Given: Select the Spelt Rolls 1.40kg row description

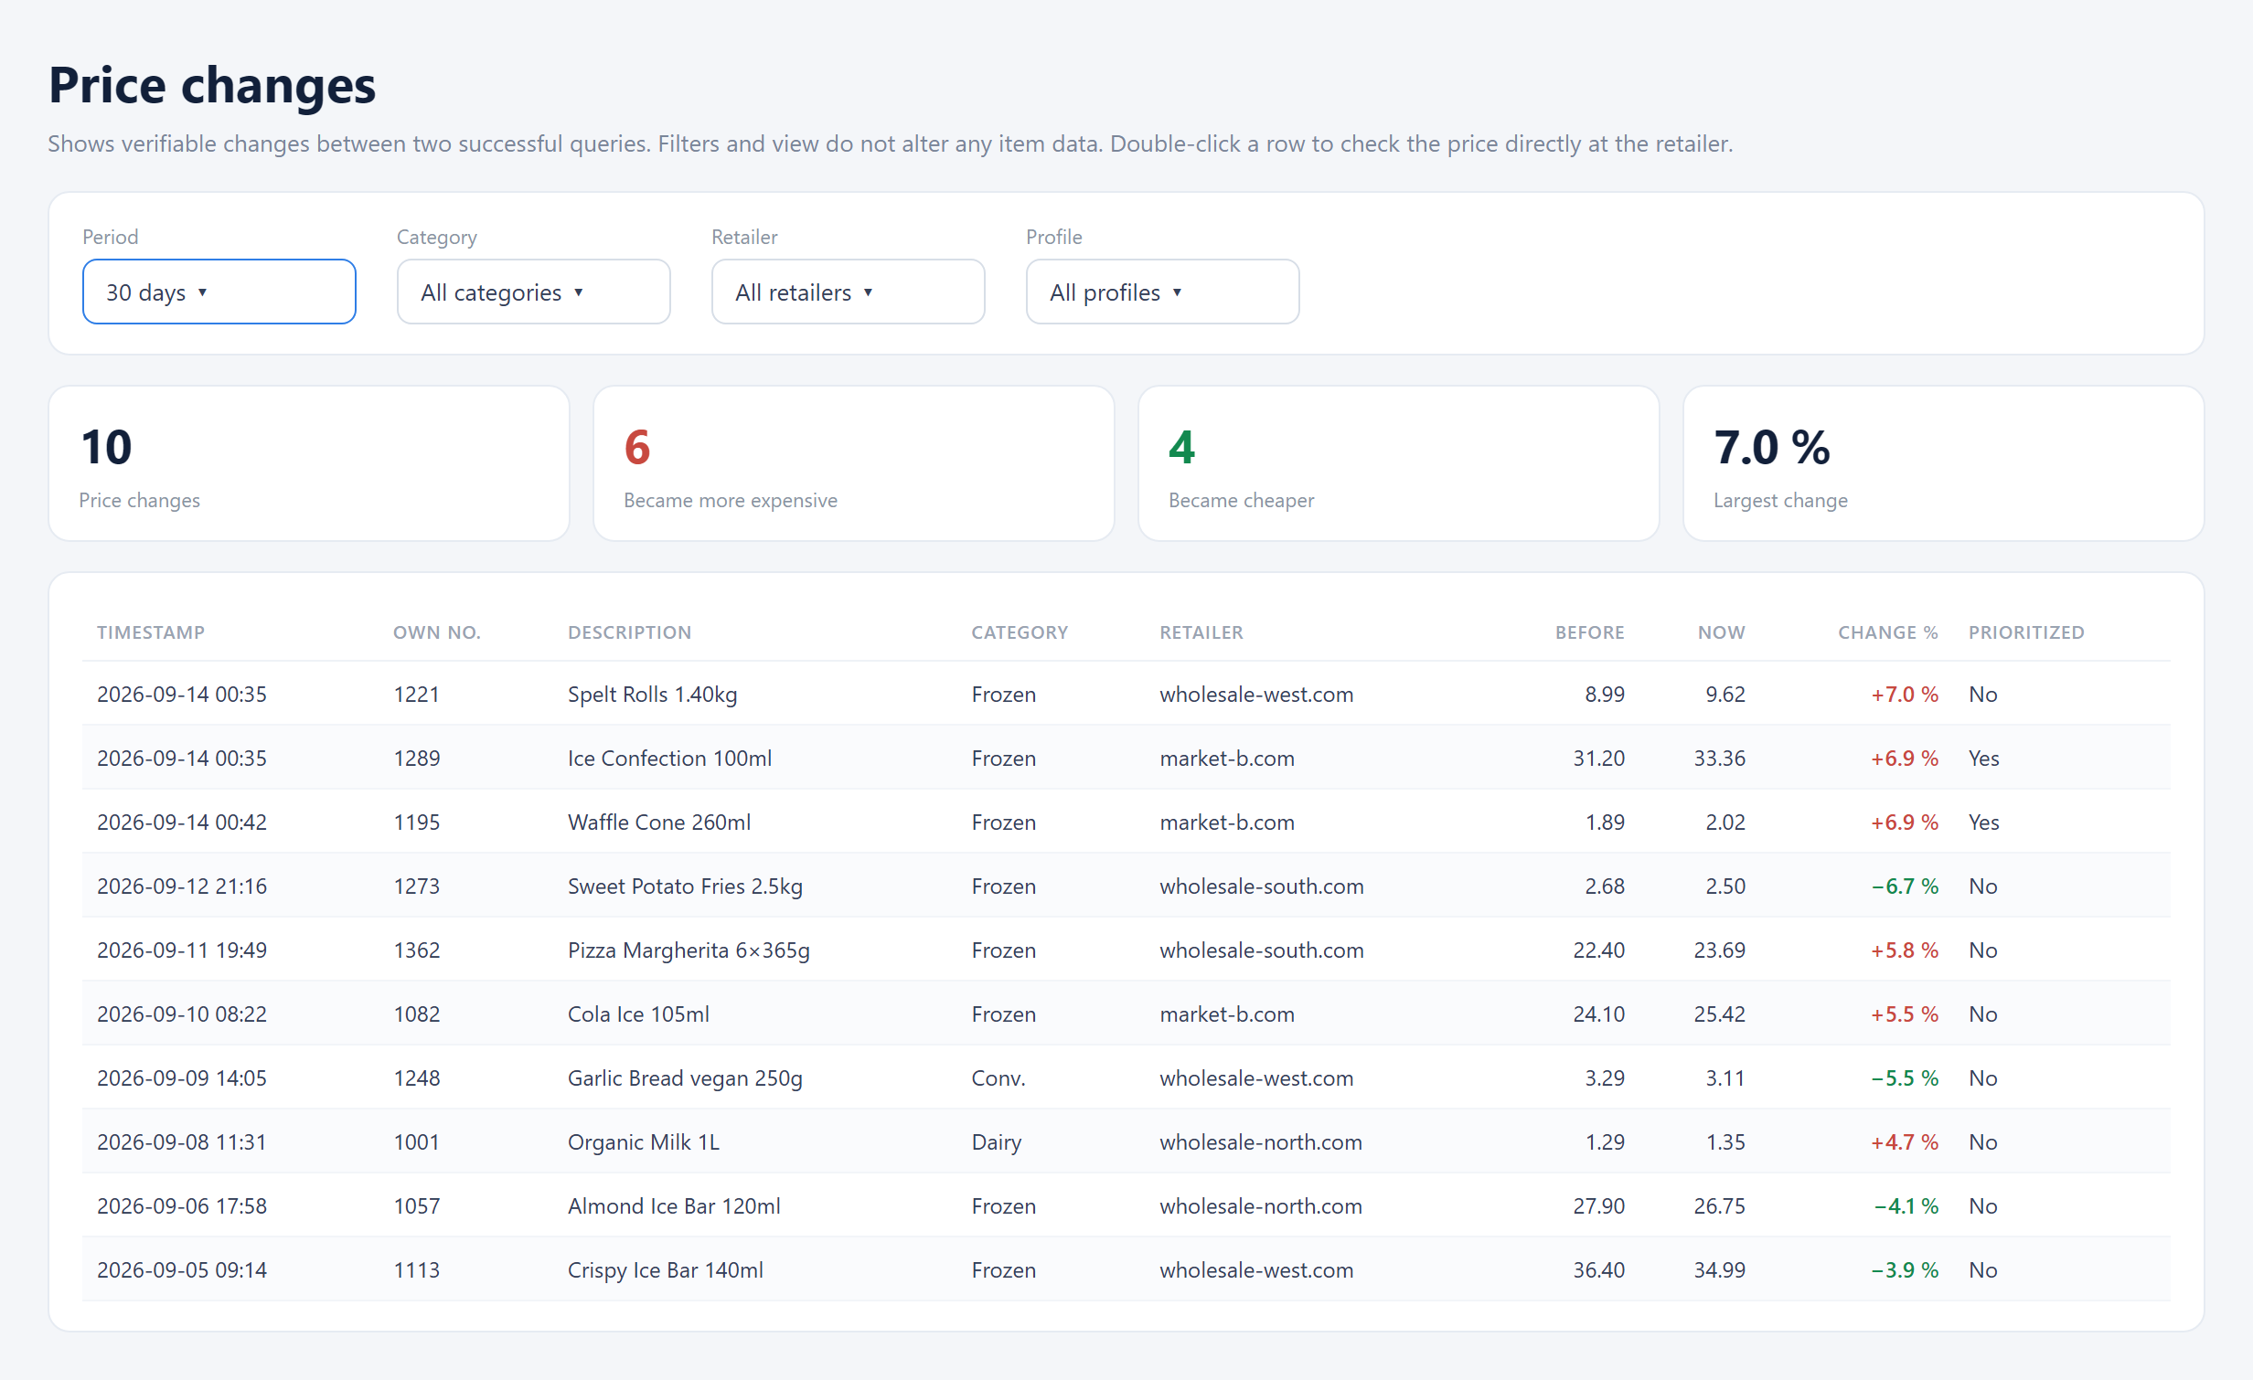Looking at the screenshot, I should coord(652,694).
